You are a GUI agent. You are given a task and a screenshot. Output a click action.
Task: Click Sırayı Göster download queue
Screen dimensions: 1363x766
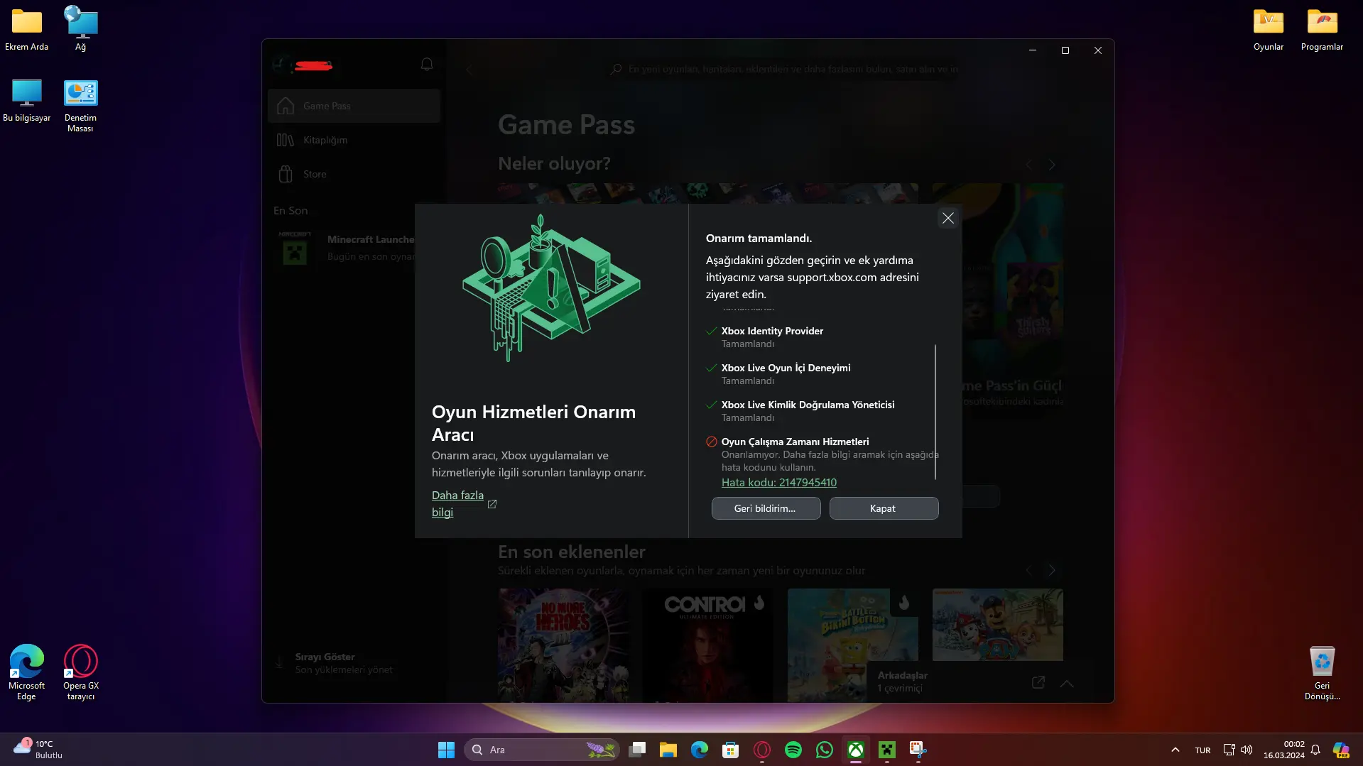[344, 663]
